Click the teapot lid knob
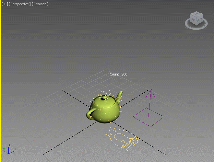214x162 pixels. point(104,98)
